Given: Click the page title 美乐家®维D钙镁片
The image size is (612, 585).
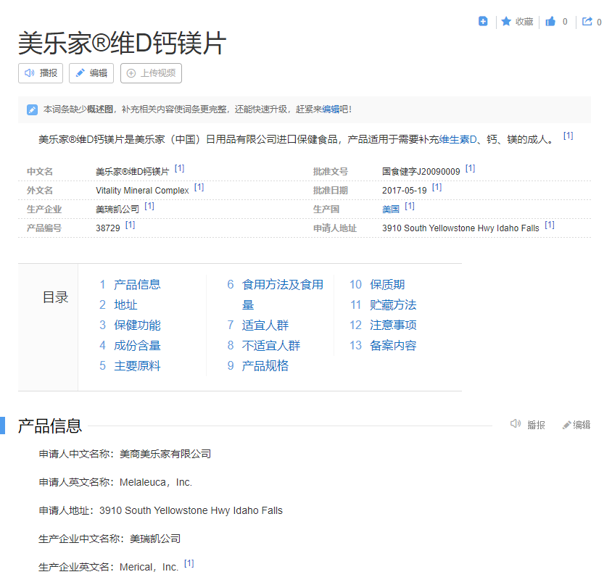Looking at the screenshot, I should click(x=122, y=43).
